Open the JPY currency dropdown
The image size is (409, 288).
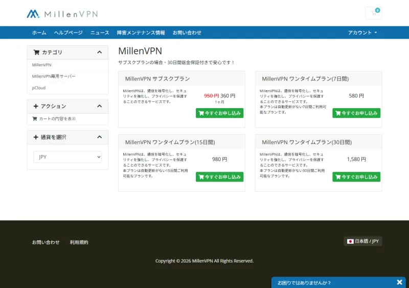tap(67, 157)
